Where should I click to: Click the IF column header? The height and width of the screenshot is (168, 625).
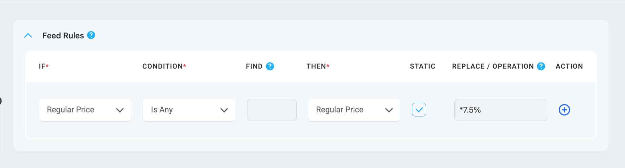[44, 66]
